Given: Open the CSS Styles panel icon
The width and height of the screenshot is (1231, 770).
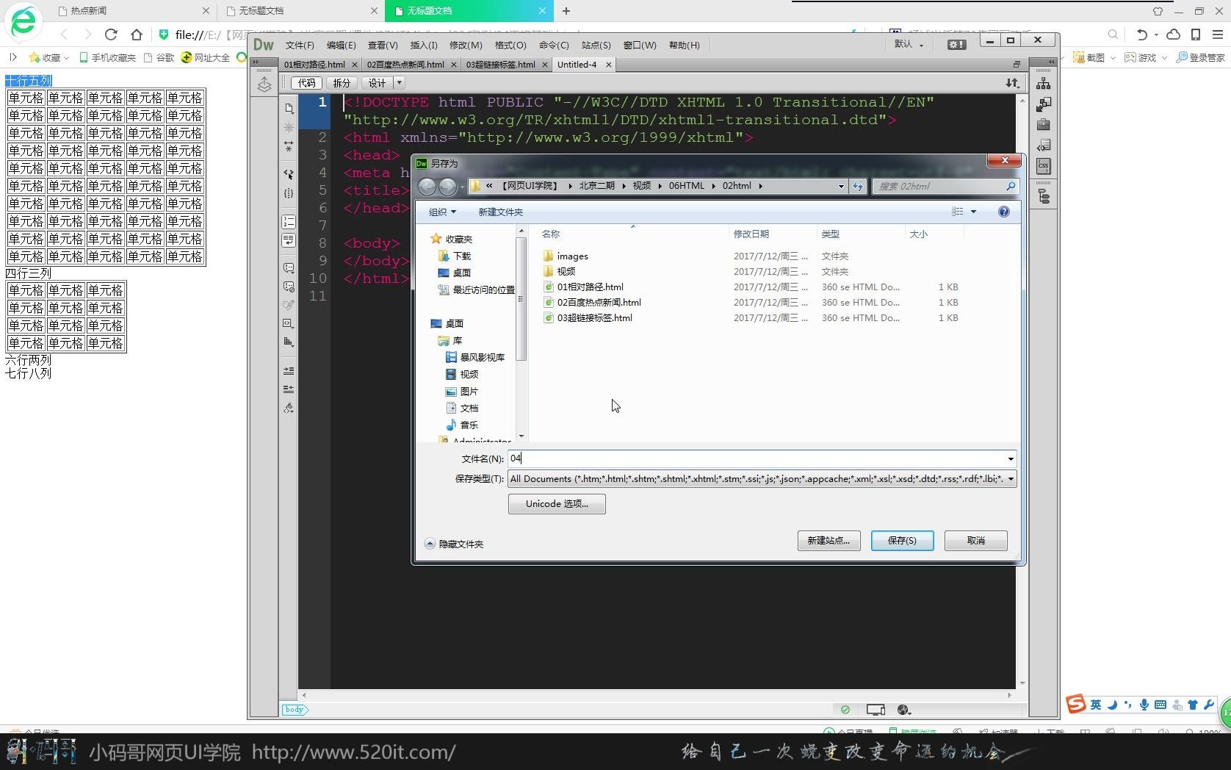Looking at the screenshot, I should coord(1043,166).
